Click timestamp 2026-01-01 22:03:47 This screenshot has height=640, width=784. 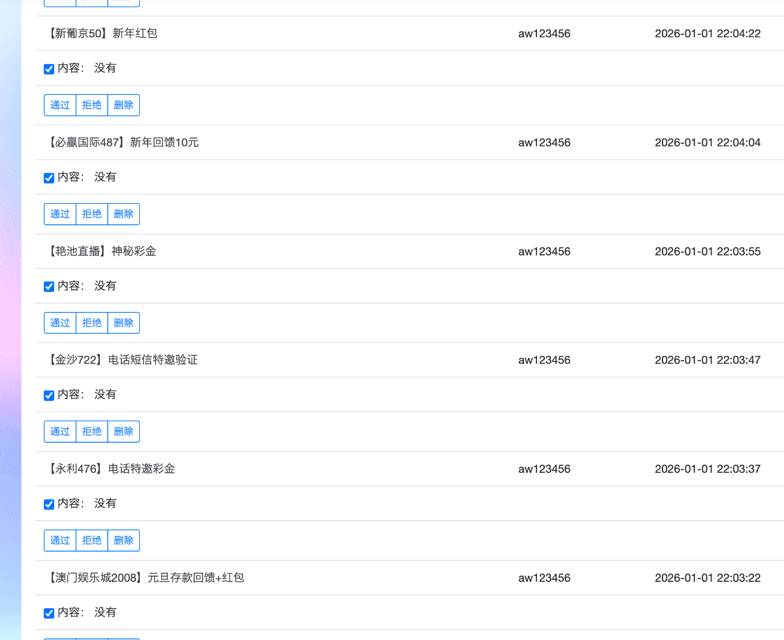coord(708,360)
